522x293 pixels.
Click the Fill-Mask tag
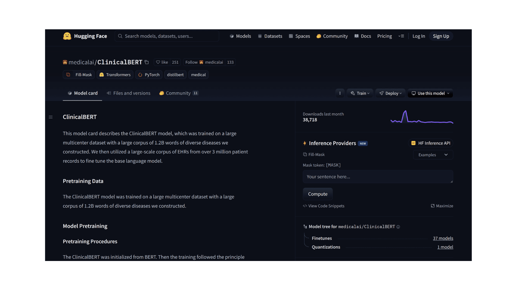pyautogui.click(x=79, y=75)
